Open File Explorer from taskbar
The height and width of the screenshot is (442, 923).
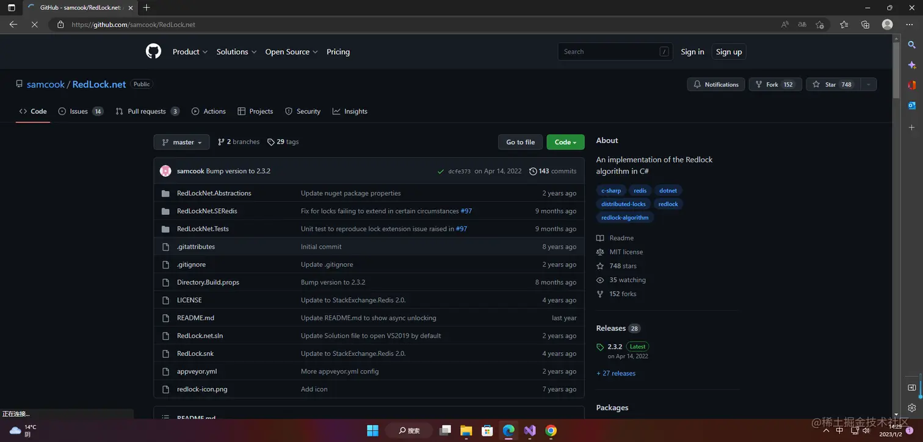click(x=466, y=430)
